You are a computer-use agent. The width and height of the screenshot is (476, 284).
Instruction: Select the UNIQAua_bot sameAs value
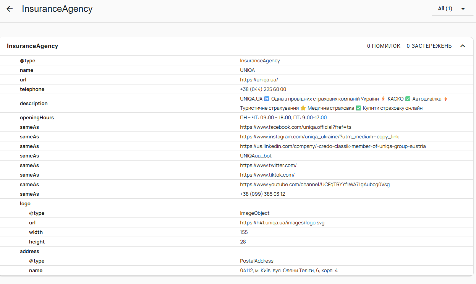point(256,156)
